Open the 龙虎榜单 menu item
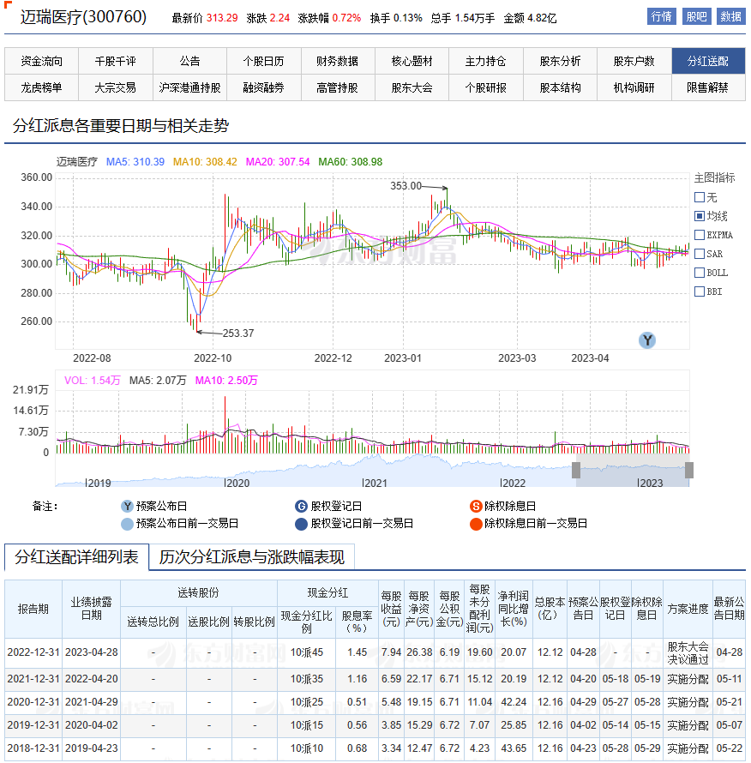The width and height of the screenshot is (751, 763). pos(42,87)
